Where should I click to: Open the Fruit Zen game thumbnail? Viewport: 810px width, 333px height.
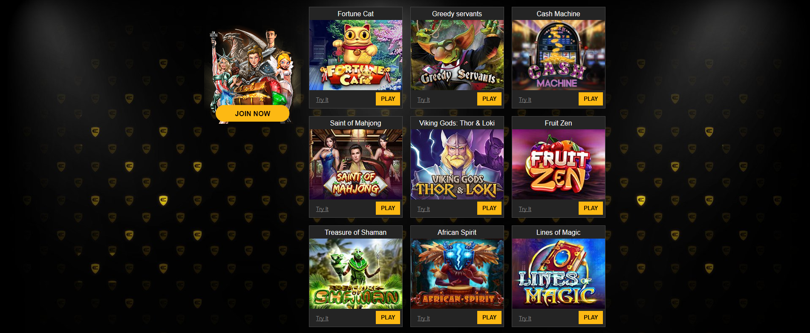558,164
